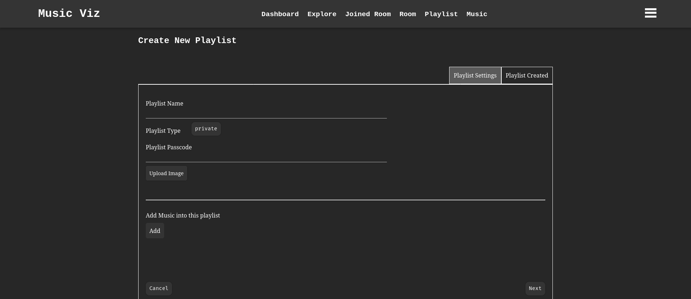Proceed with the Next button

tap(535, 288)
